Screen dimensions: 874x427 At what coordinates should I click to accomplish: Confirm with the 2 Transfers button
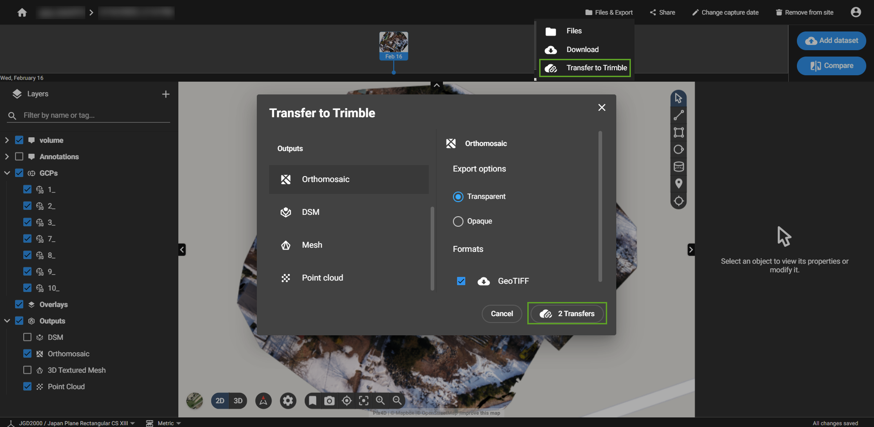567,313
